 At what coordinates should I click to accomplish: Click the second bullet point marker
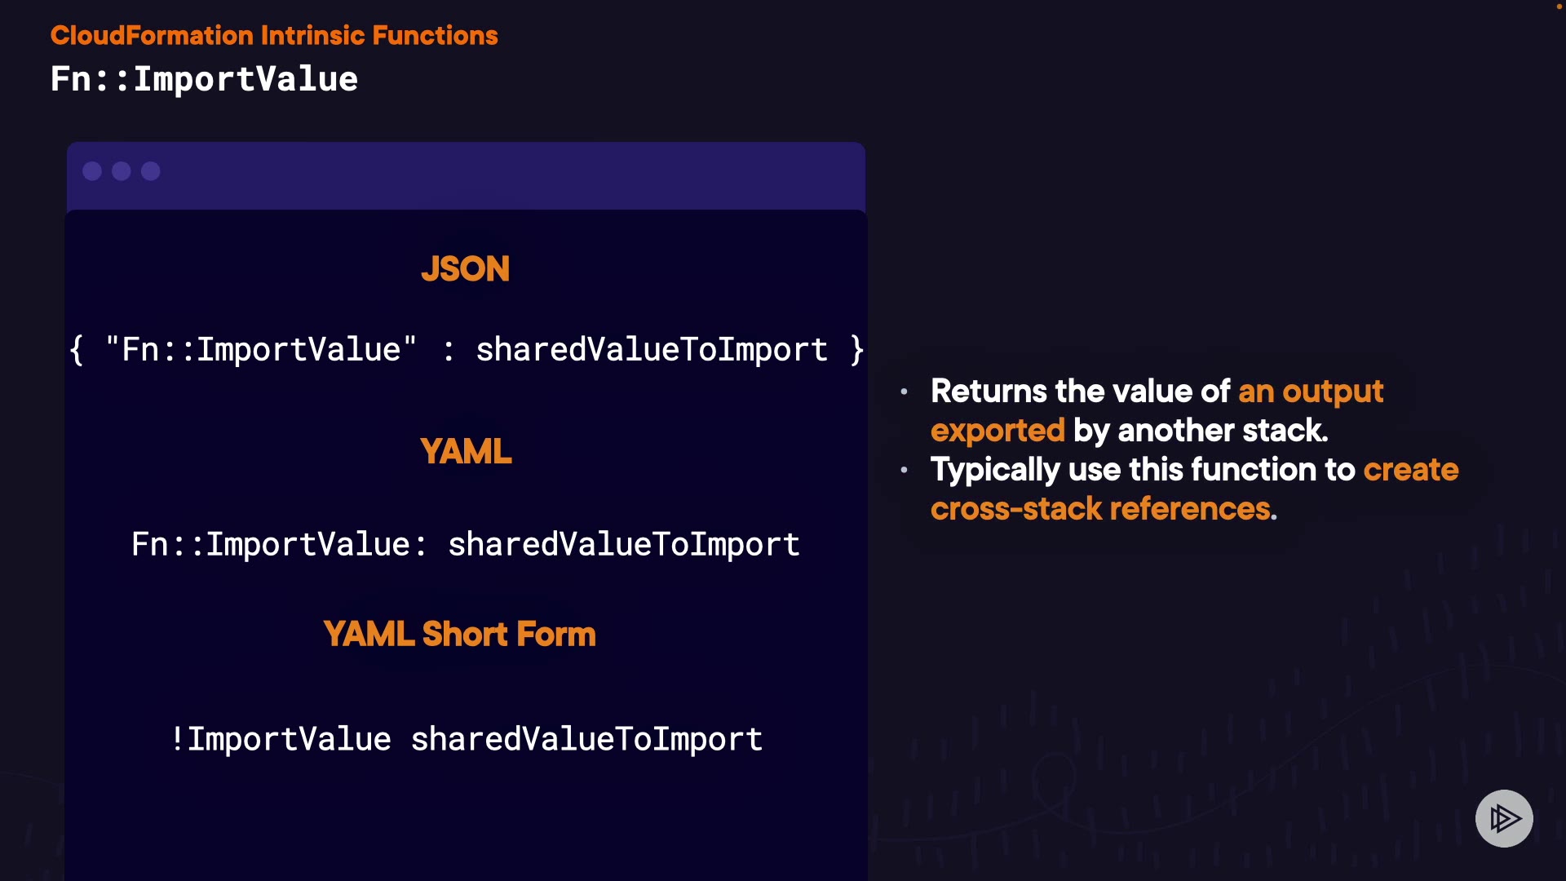pos(904,470)
